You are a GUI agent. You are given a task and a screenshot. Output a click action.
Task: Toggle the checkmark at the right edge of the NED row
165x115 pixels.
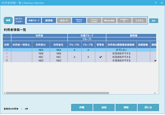(x=155, y=61)
